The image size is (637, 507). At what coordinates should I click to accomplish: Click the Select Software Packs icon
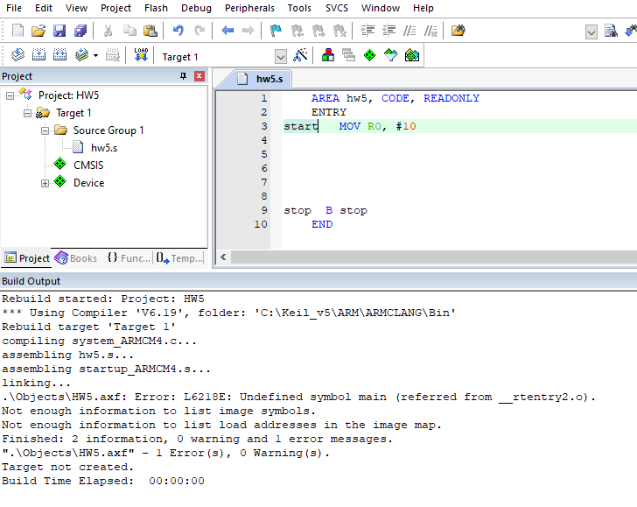(x=391, y=54)
